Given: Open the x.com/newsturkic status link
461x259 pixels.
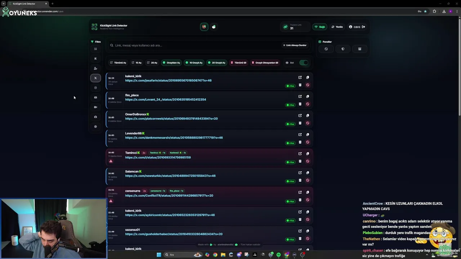Looking at the screenshot, I should pos(170,176).
